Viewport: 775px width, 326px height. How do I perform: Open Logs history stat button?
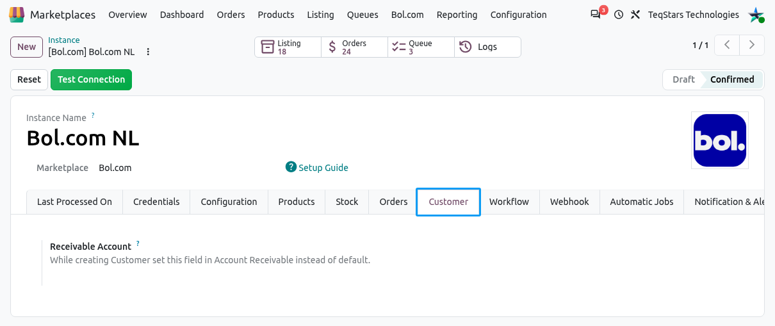[487, 47]
